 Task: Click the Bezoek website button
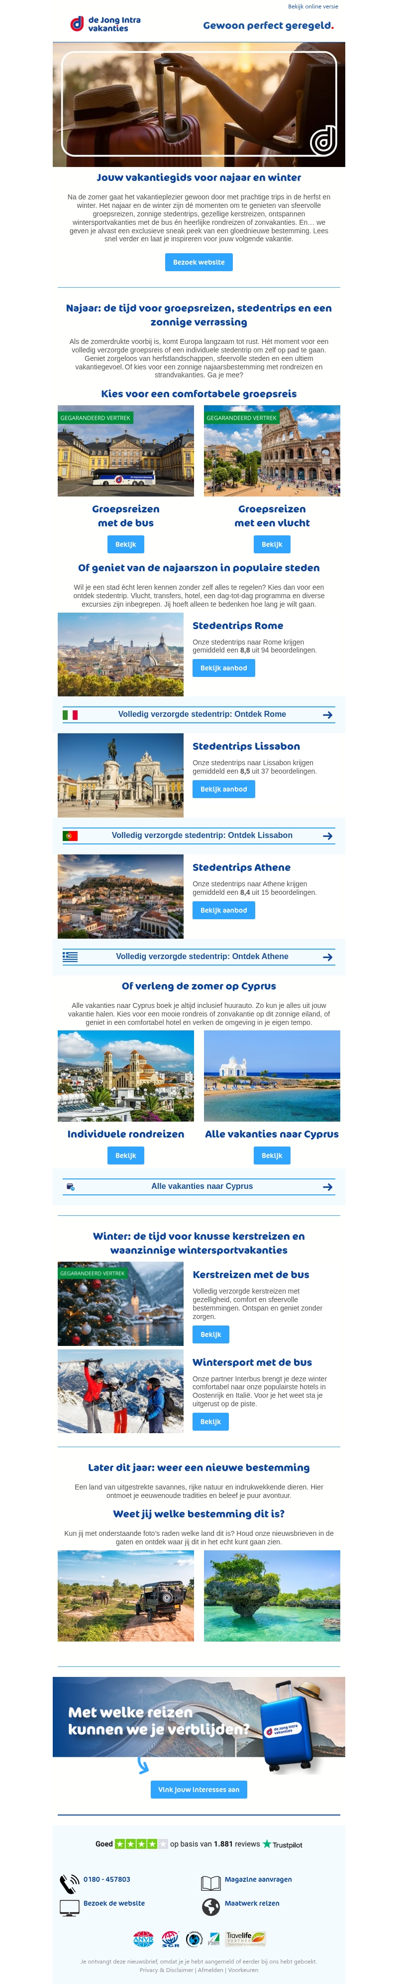[198, 262]
